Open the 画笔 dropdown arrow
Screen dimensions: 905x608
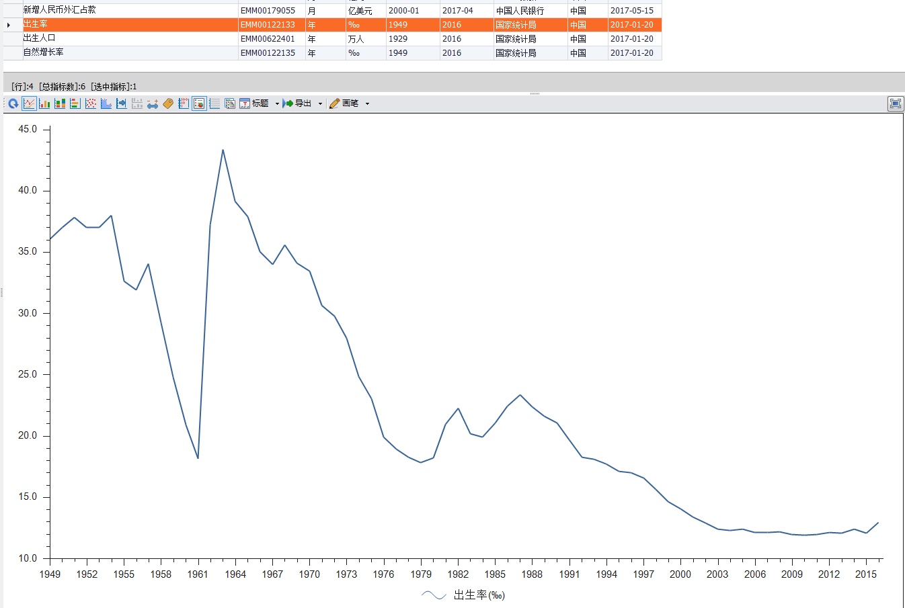(x=367, y=103)
